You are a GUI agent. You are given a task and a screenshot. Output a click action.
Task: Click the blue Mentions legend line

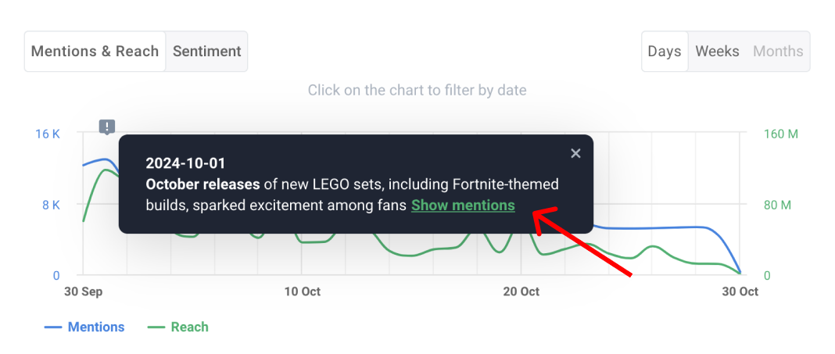coord(53,327)
